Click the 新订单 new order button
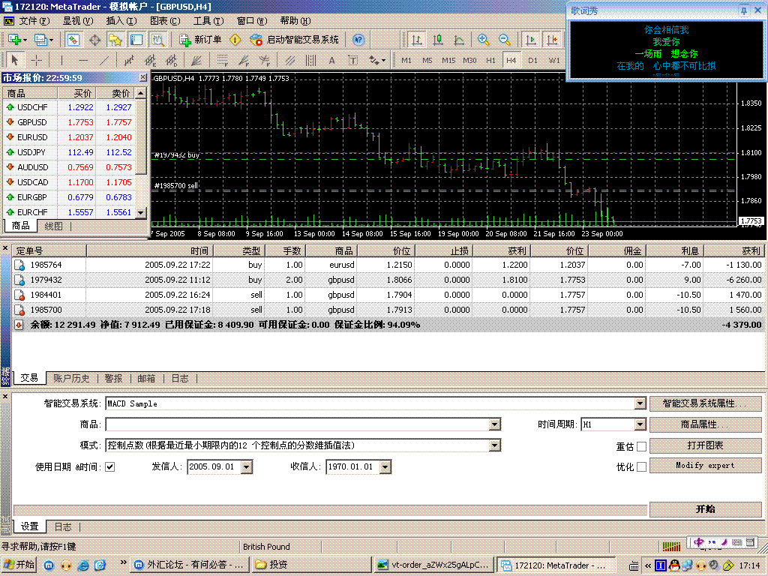This screenshot has height=576, width=768. click(x=200, y=40)
